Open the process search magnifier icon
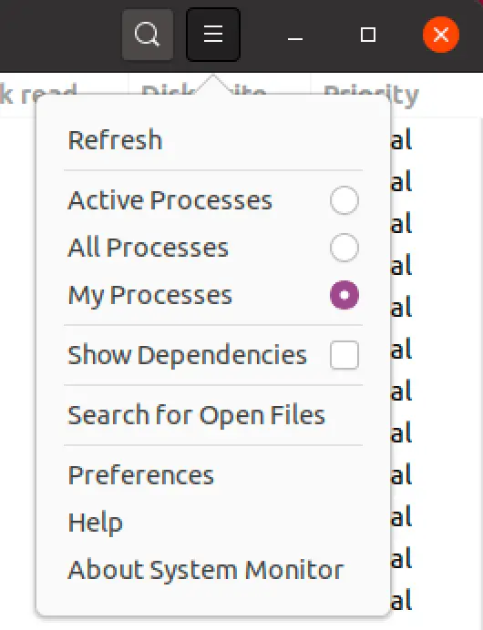This screenshot has width=483, height=630. pos(148,35)
